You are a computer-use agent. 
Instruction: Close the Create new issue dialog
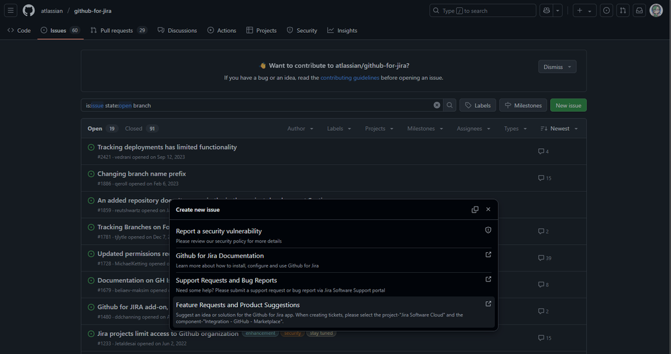pos(488,209)
